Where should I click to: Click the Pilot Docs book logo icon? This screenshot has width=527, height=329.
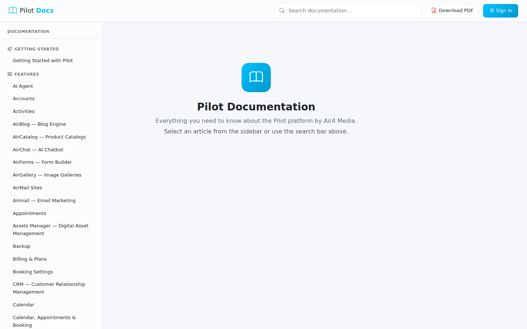pos(13,11)
